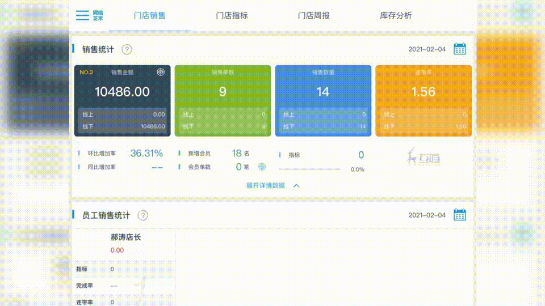Open help icon next to 员工销售统计
The height and width of the screenshot is (306, 545).
point(143,215)
